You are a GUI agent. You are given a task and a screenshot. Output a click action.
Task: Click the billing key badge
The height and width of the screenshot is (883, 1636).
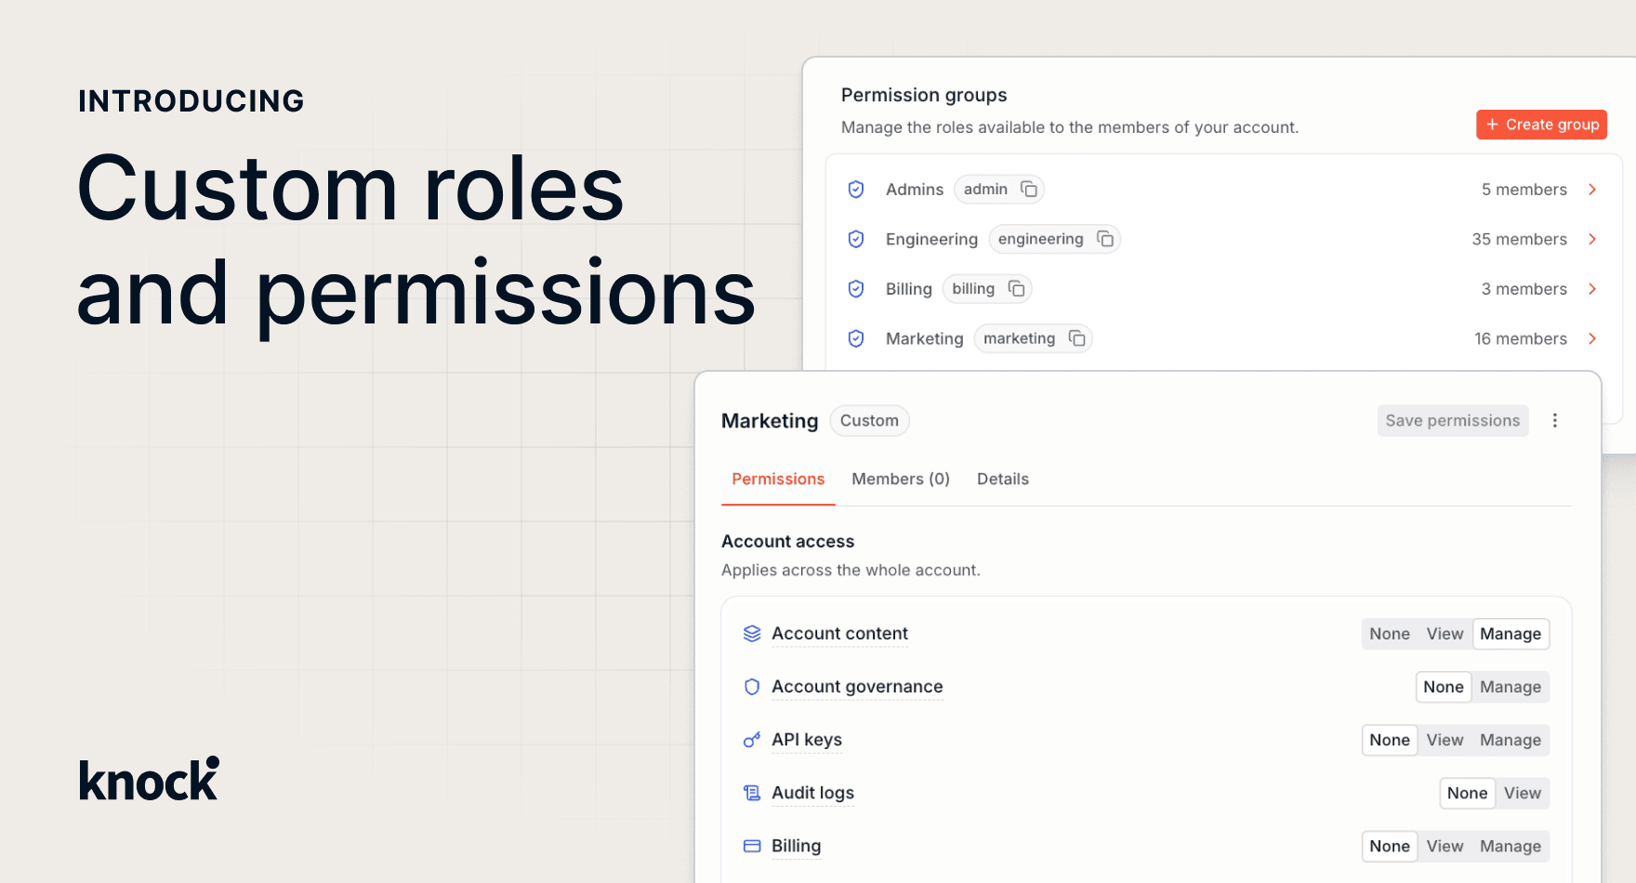987,289
